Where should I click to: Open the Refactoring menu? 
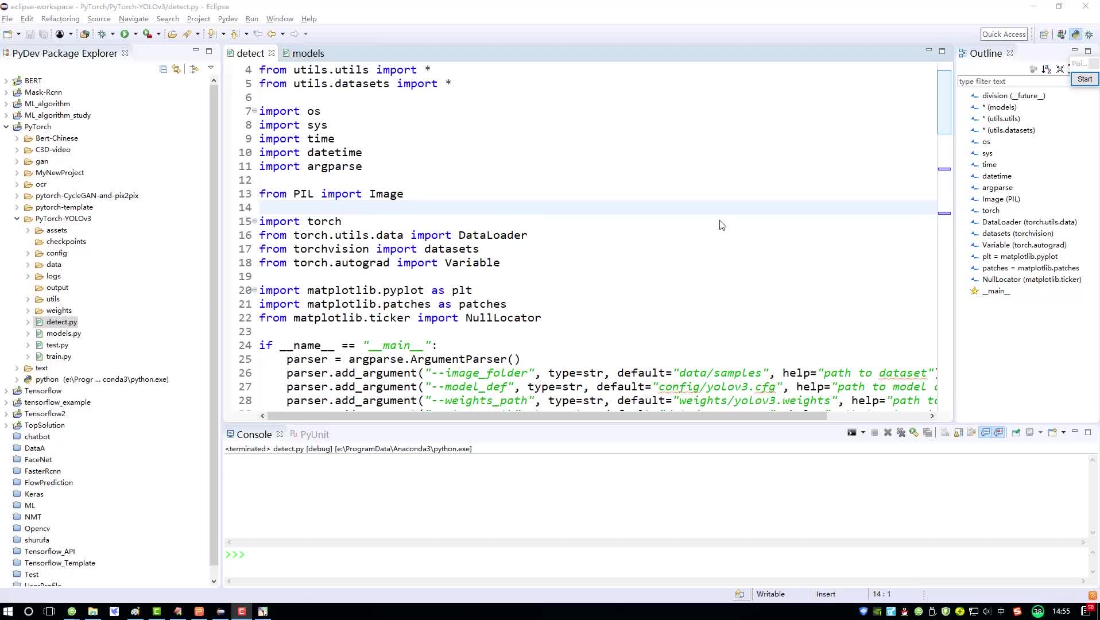tap(60, 19)
